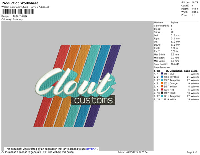The image size is (200, 155).
Task: Click the White description text
Action: pos(173,99)
